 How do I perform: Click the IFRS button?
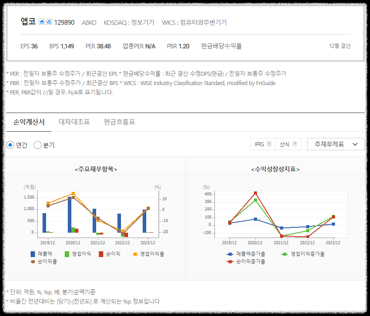click(x=263, y=144)
